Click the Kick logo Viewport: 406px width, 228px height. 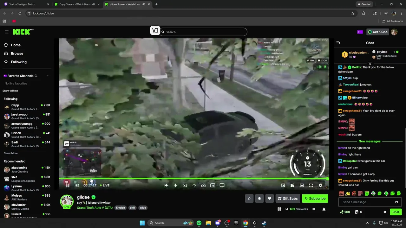coord(23,32)
